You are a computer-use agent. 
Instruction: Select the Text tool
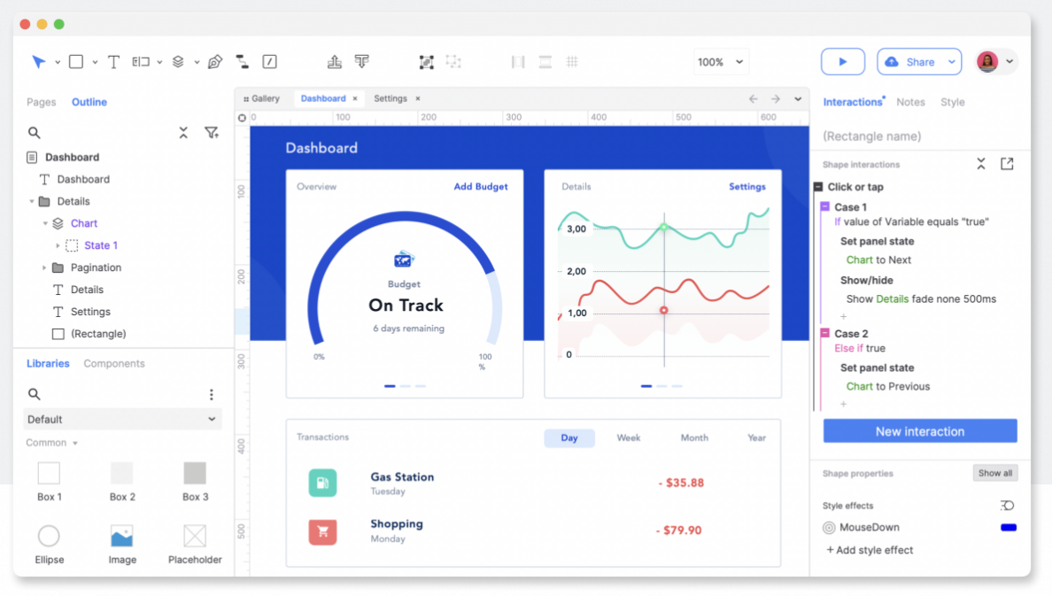click(x=113, y=62)
